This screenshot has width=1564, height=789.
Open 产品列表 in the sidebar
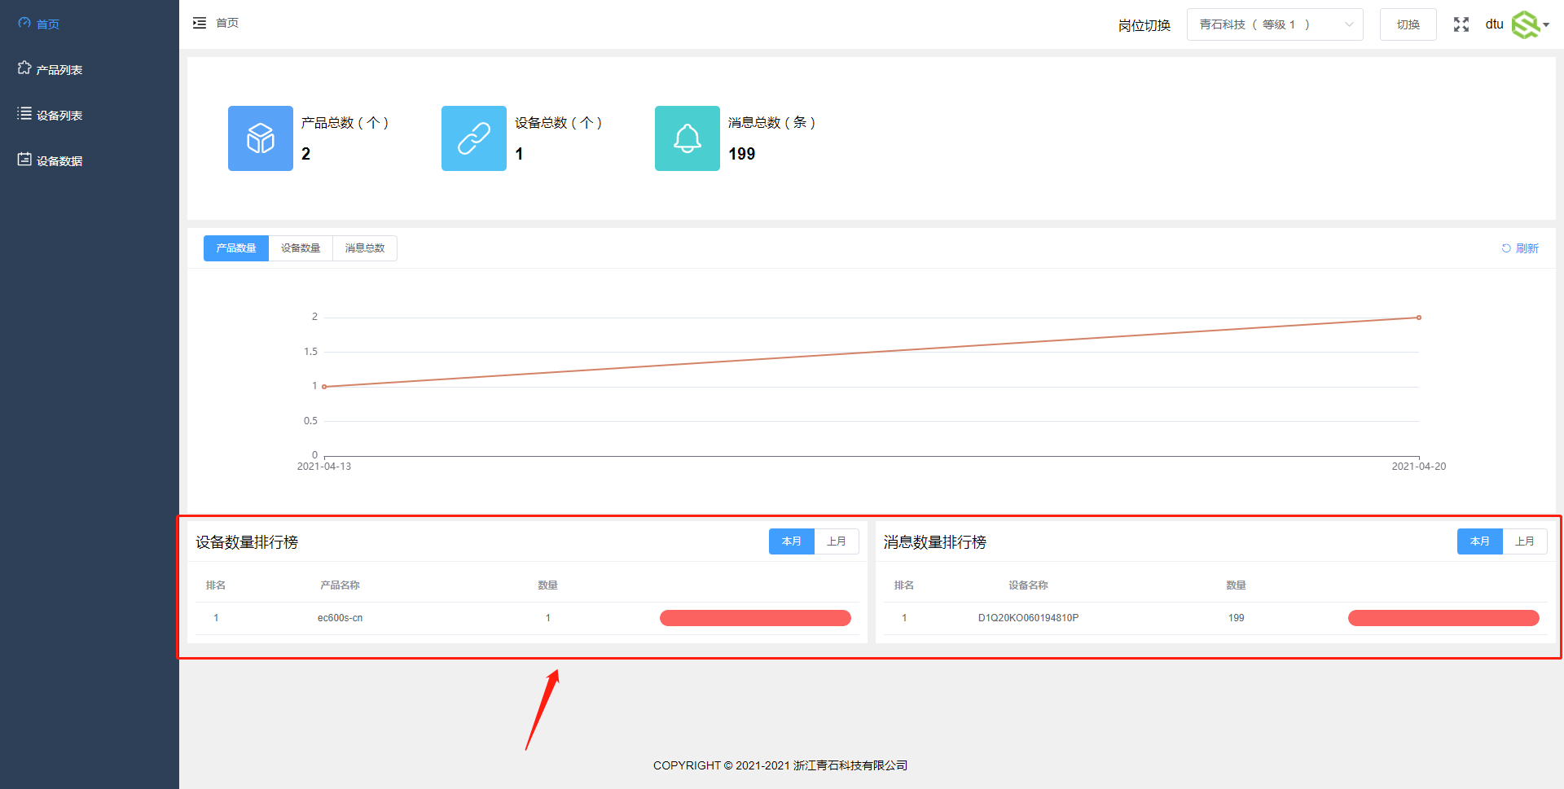tap(59, 70)
